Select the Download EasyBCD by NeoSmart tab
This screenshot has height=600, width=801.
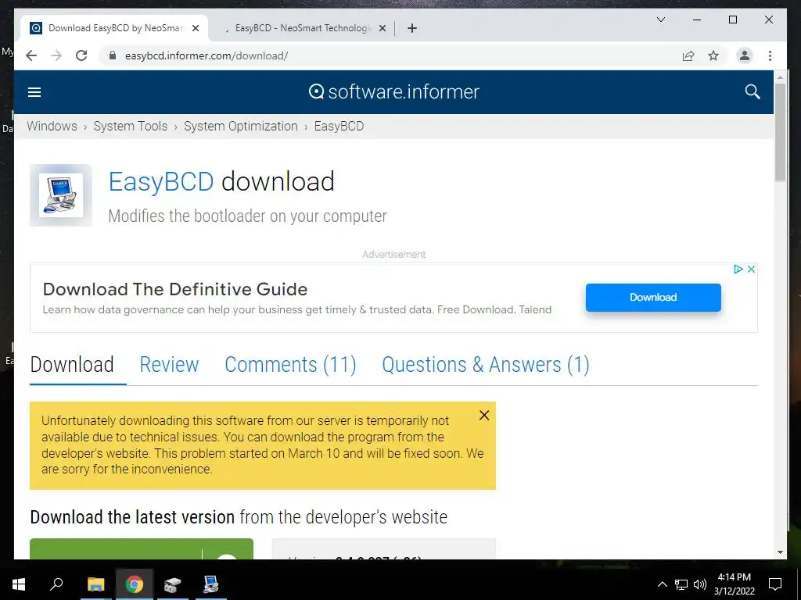click(116, 28)
